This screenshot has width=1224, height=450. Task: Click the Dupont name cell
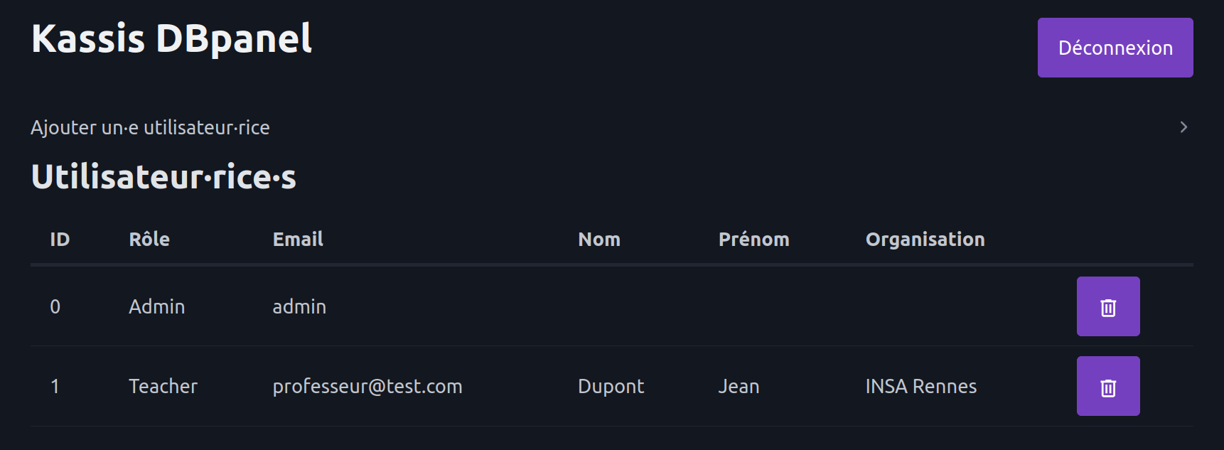tap(611, 386)
